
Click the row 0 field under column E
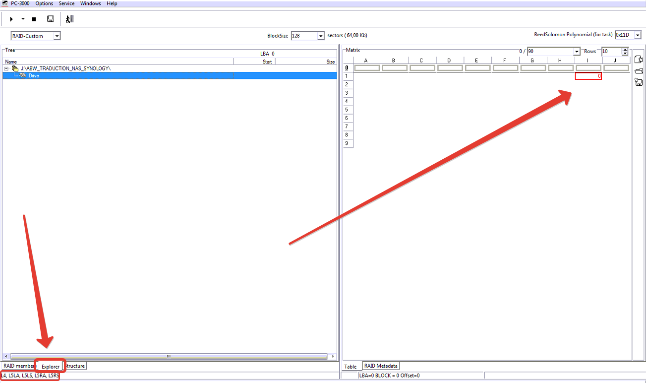478,68
